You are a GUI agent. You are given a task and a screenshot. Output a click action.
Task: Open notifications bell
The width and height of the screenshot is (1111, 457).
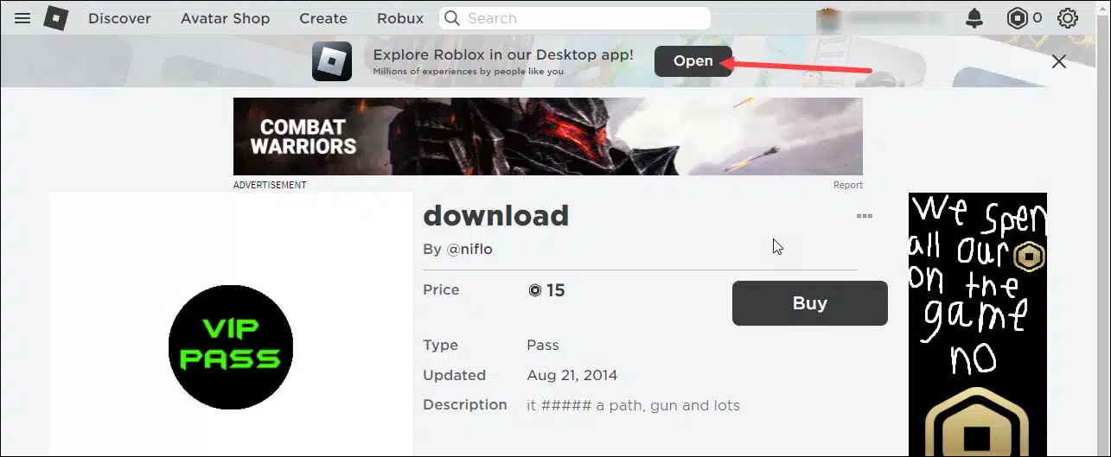[974, 18]
